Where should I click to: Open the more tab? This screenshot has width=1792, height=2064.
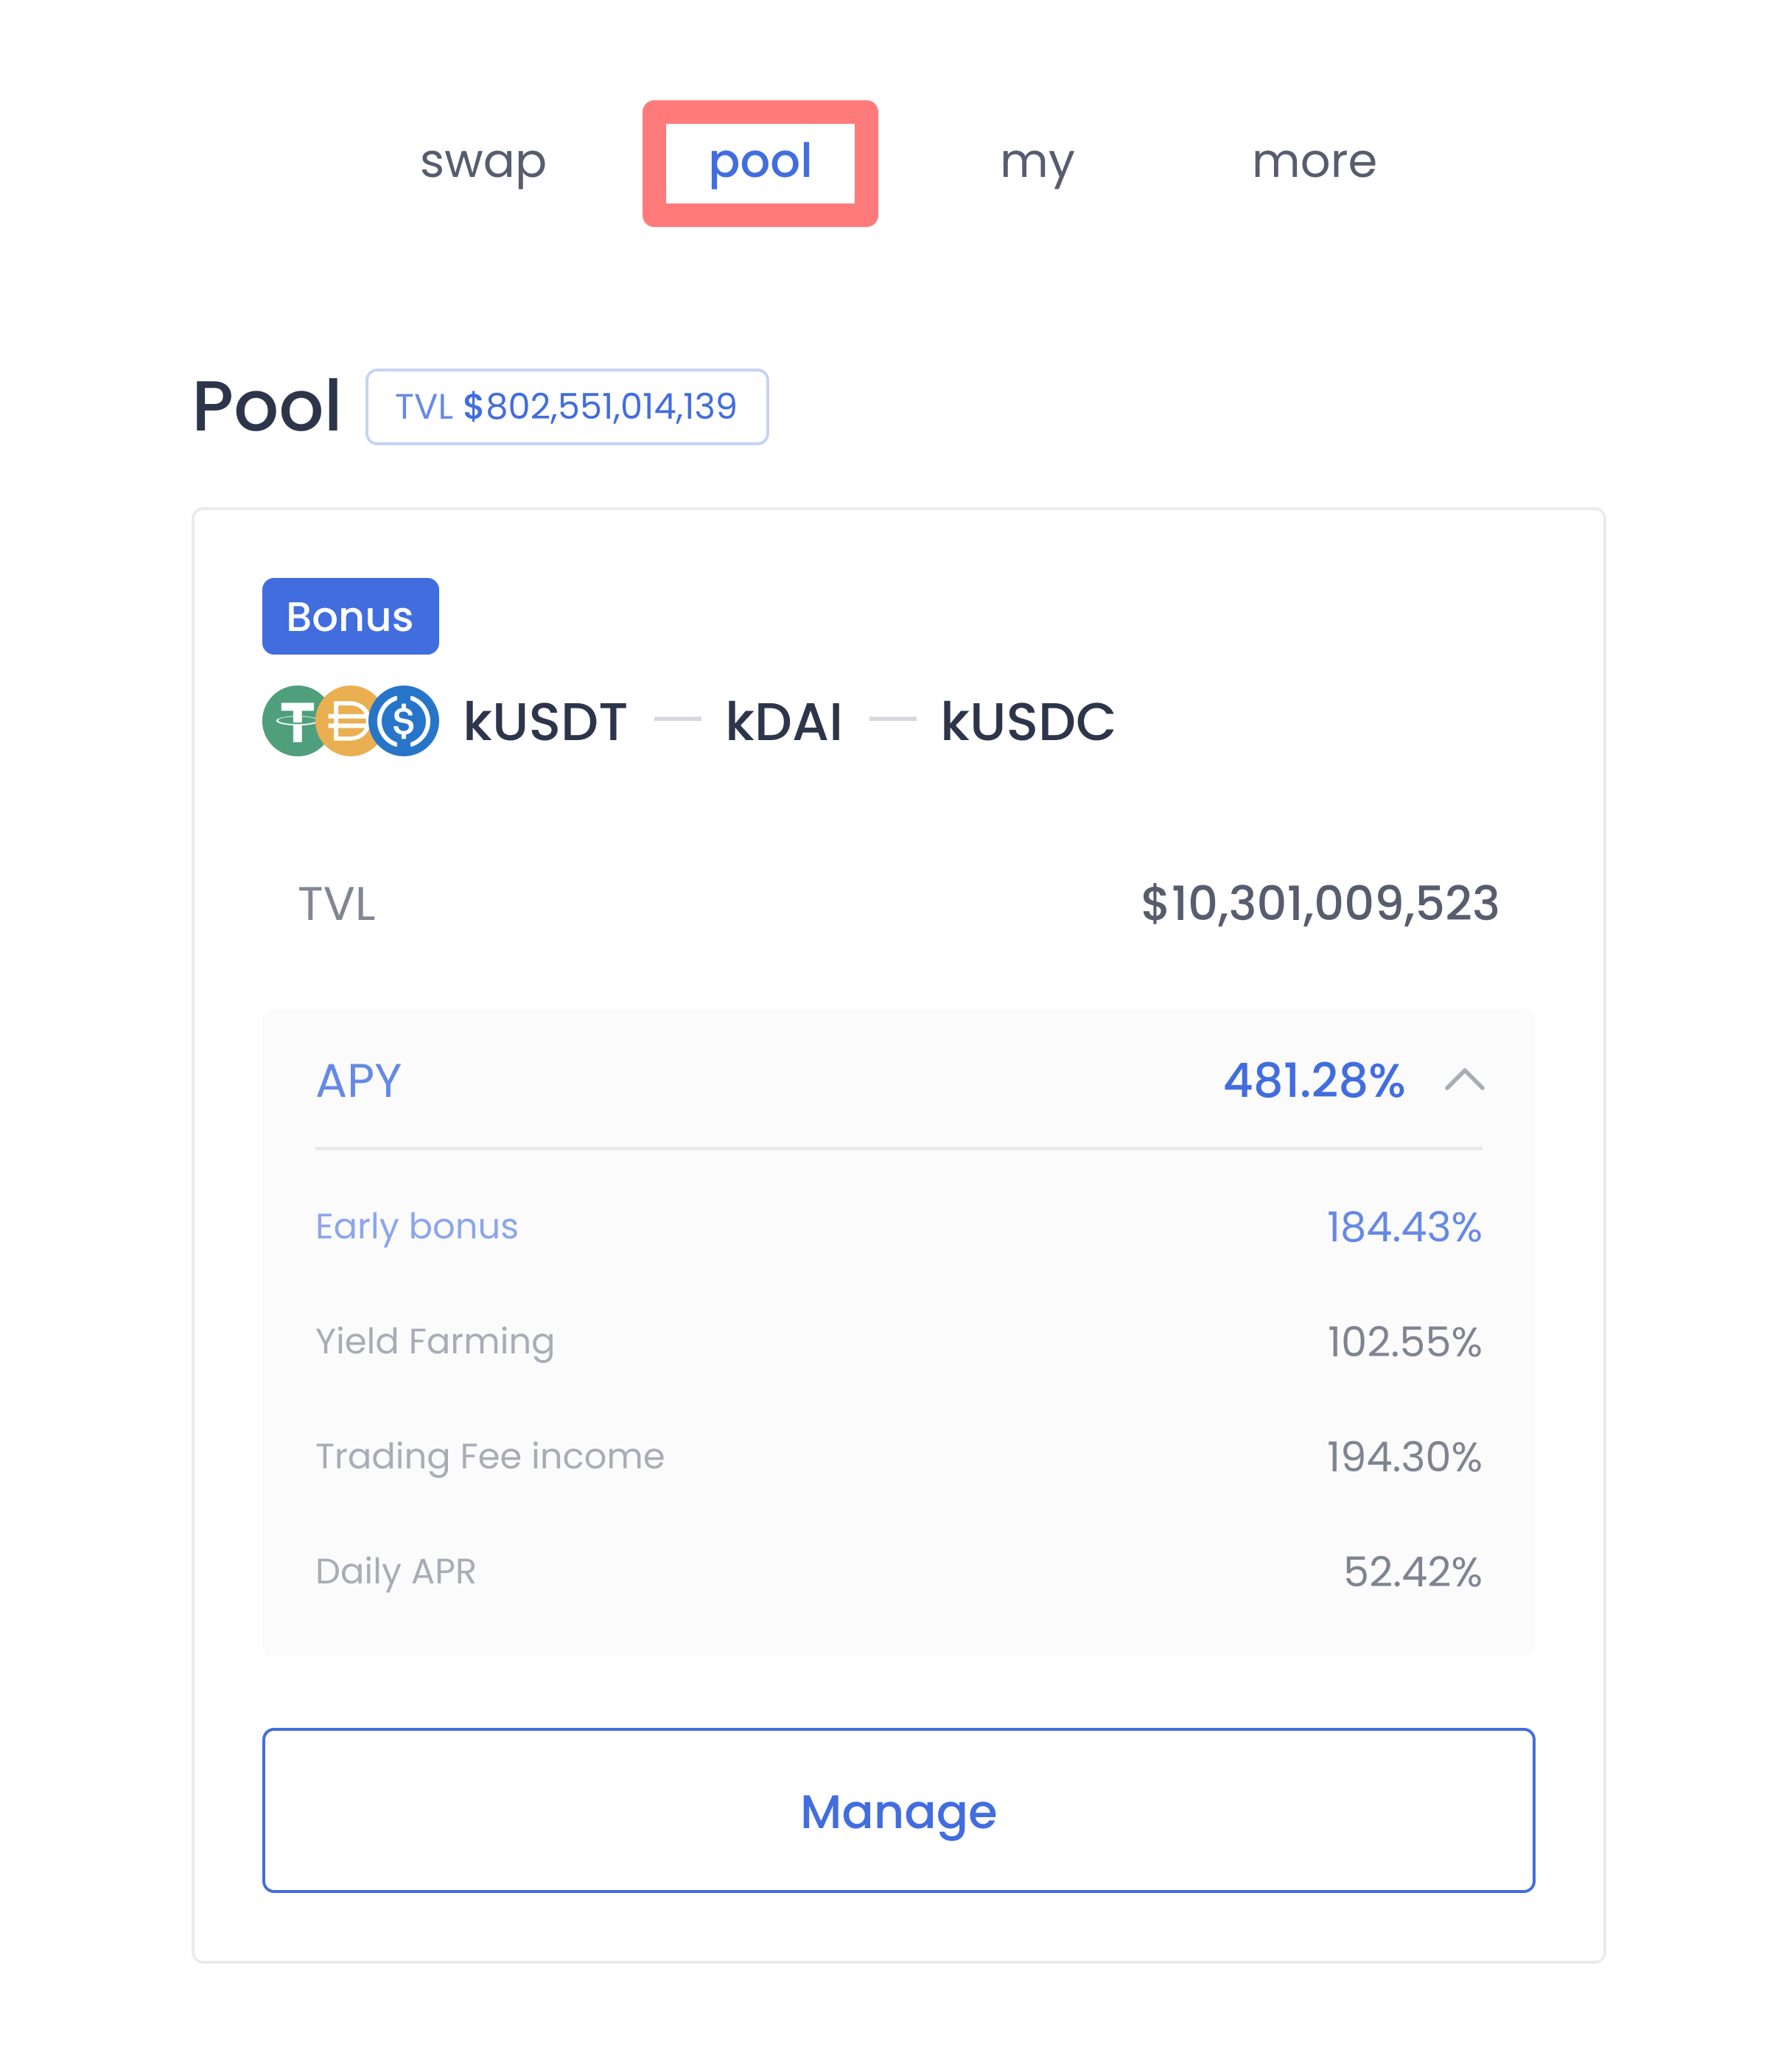click(x=1314, y=162)
